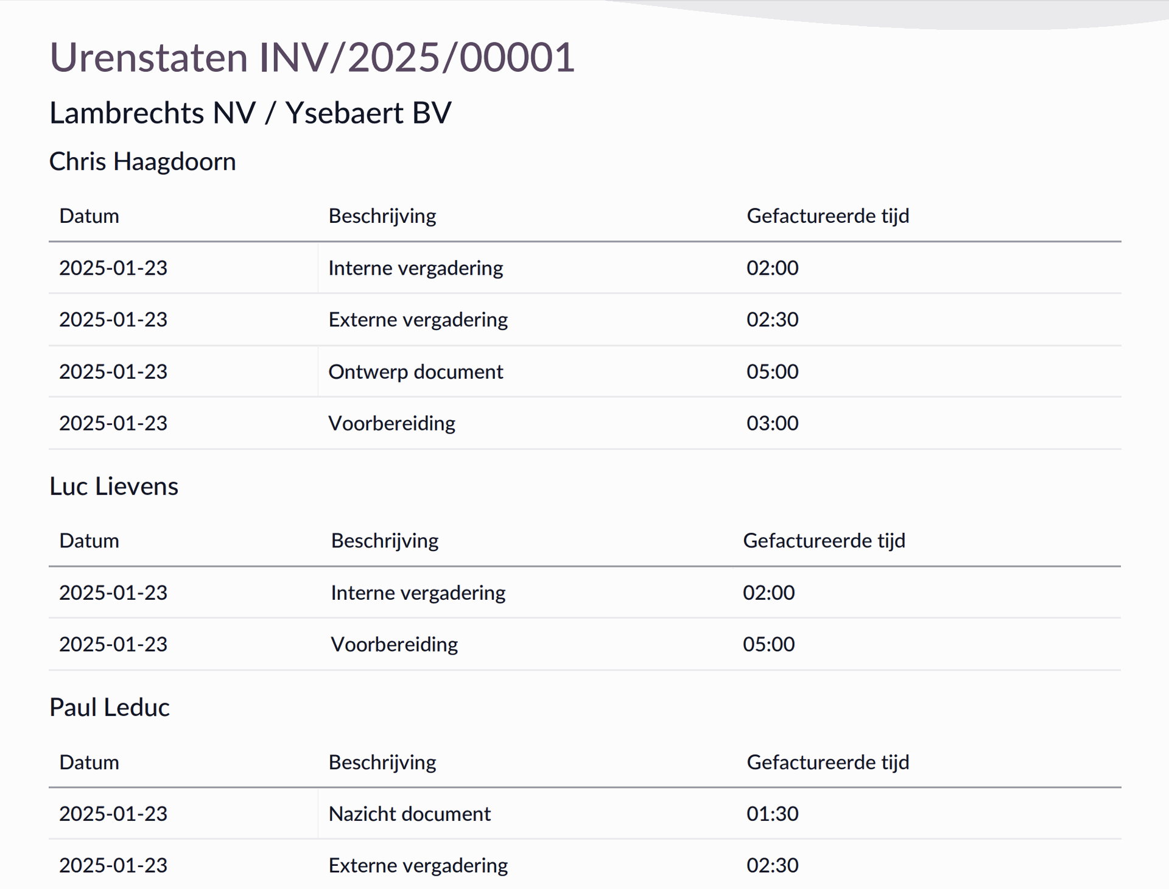Click Luc Lievens' Interne vergadering entry
This screenshot has height=889, width=1169.
click(418, 592)
